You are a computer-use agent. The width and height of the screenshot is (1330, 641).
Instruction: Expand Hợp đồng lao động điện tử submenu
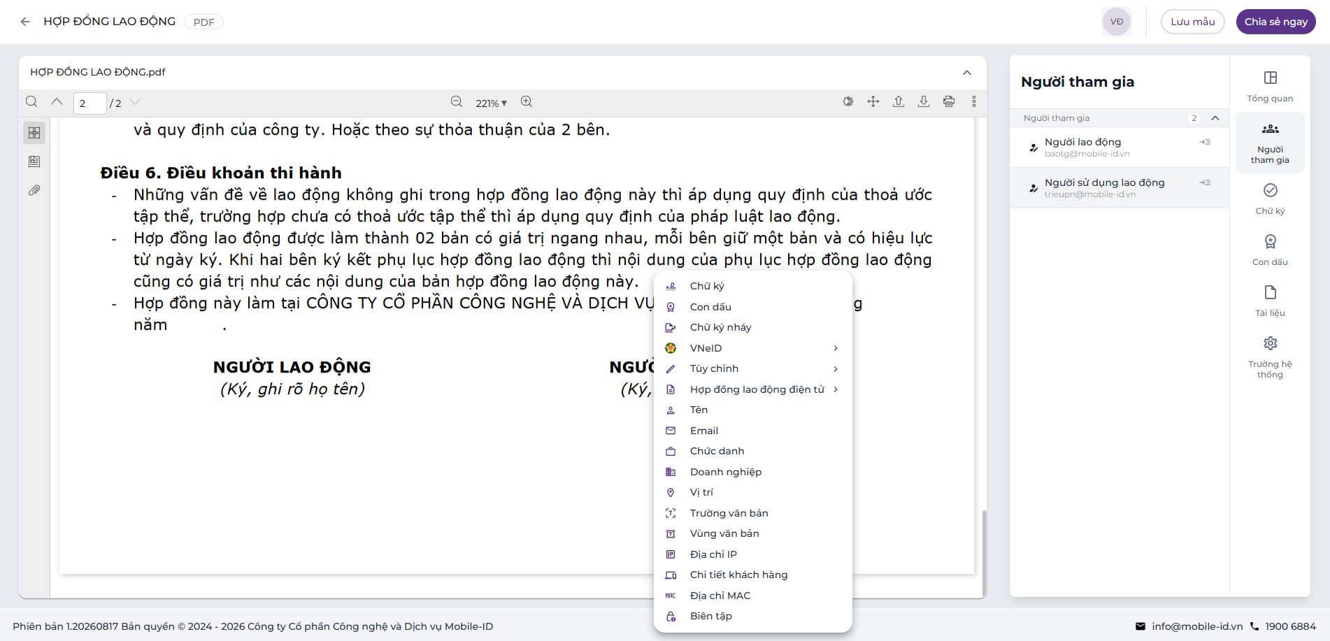pos(753,389)
